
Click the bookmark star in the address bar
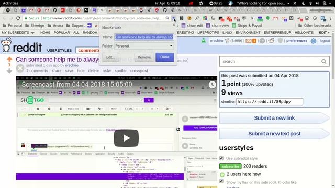coord(174,18)
